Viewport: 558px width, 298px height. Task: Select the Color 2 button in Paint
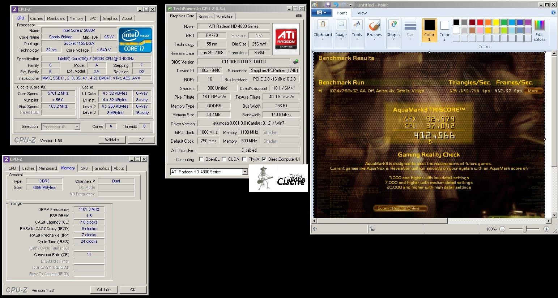pyautogui.click(x=444, y=30)
